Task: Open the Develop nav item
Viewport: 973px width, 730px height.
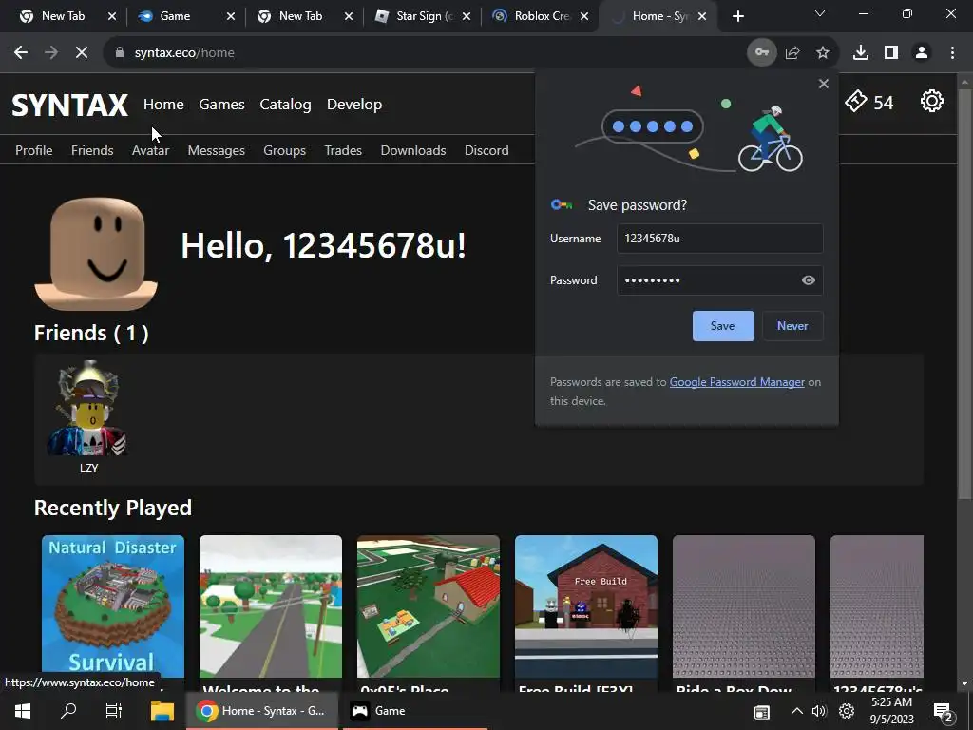Action: [354, 105]
